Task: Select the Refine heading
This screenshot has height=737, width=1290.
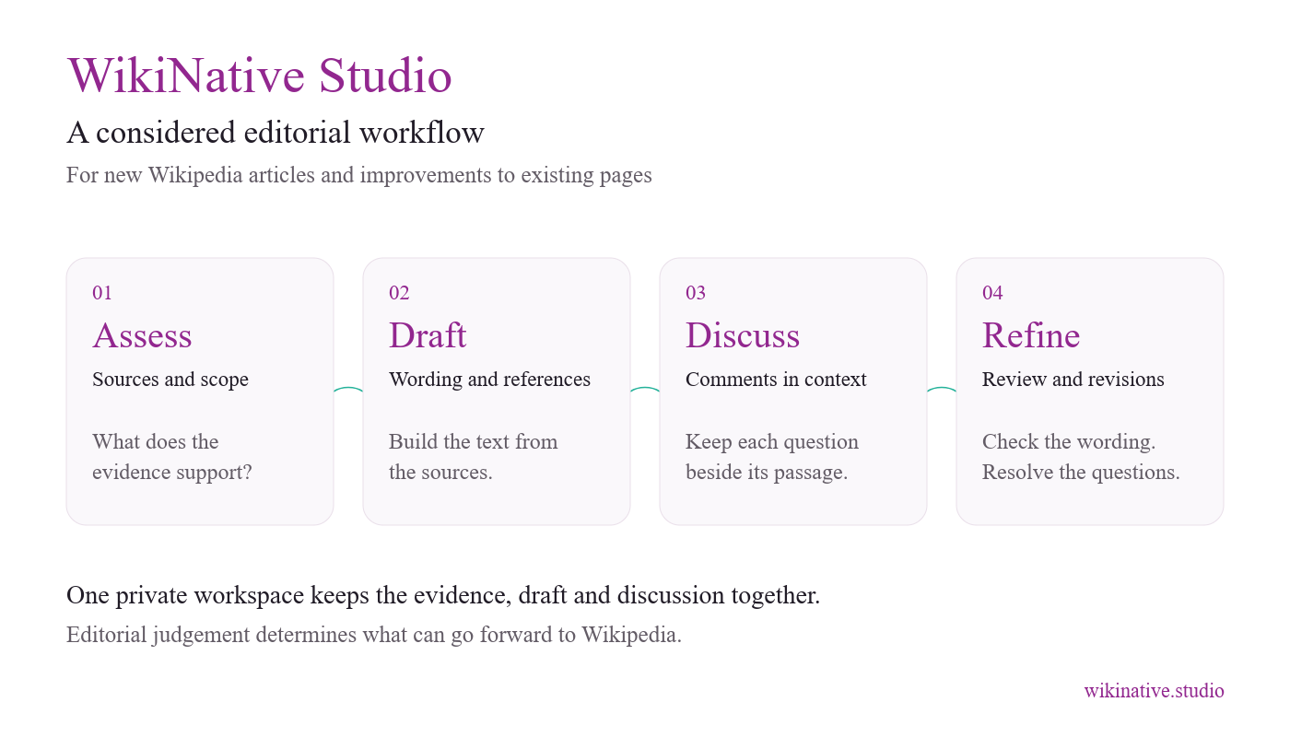Action: point(1031,335)
